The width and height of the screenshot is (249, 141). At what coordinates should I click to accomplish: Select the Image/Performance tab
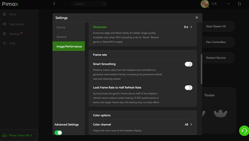click(69, 46)
